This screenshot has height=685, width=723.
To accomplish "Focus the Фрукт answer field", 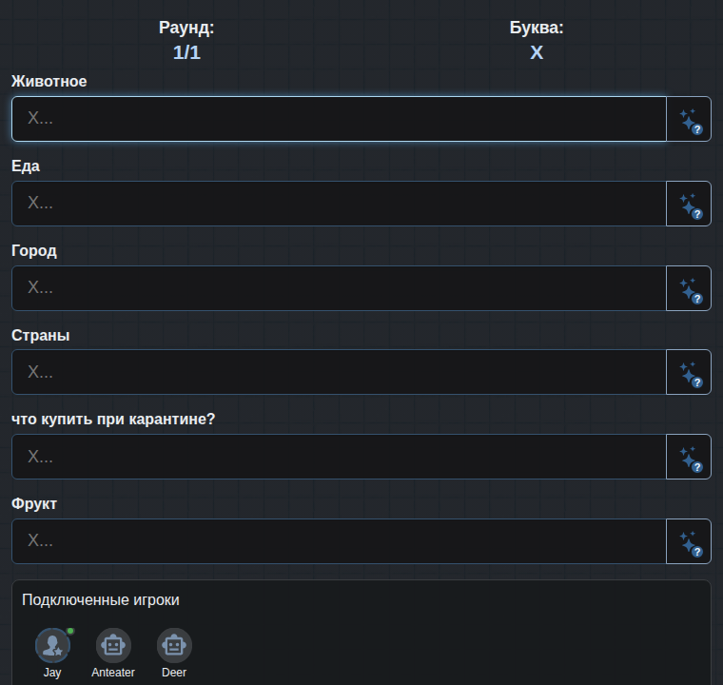I will [339, 541].
